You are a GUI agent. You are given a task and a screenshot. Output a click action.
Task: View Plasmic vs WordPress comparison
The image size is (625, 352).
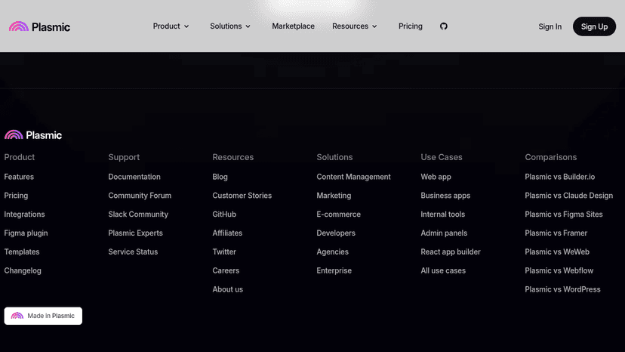(x=562, y=289)
